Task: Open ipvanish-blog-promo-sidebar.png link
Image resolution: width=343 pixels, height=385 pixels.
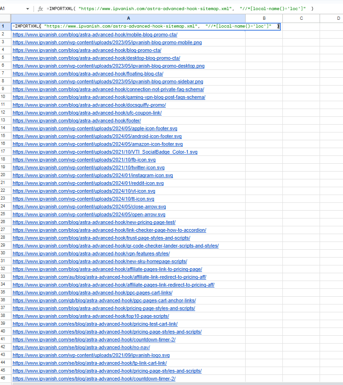Action: [x=108, y=81]
